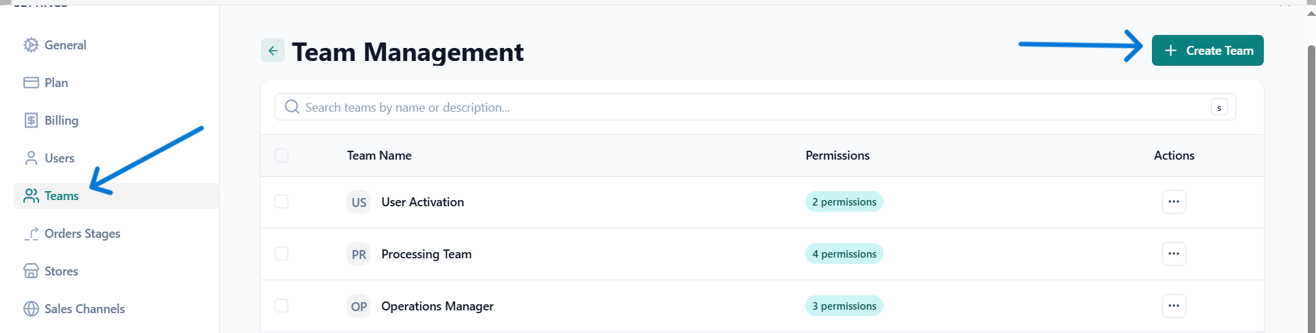Click the back arrow beside Team Management

tap(273, 51)
